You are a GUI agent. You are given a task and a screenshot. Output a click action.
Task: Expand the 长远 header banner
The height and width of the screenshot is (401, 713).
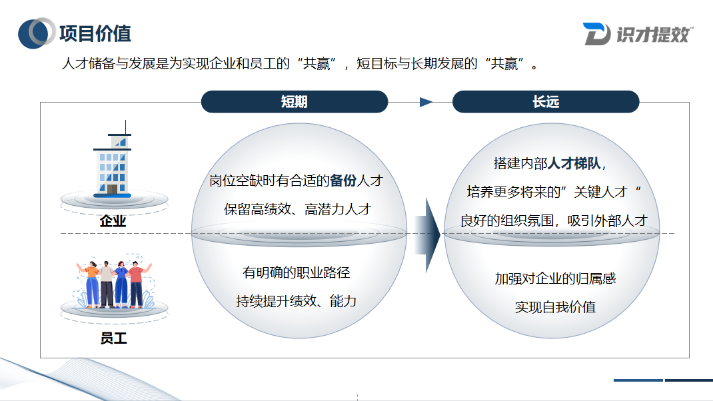pos(546,101)
